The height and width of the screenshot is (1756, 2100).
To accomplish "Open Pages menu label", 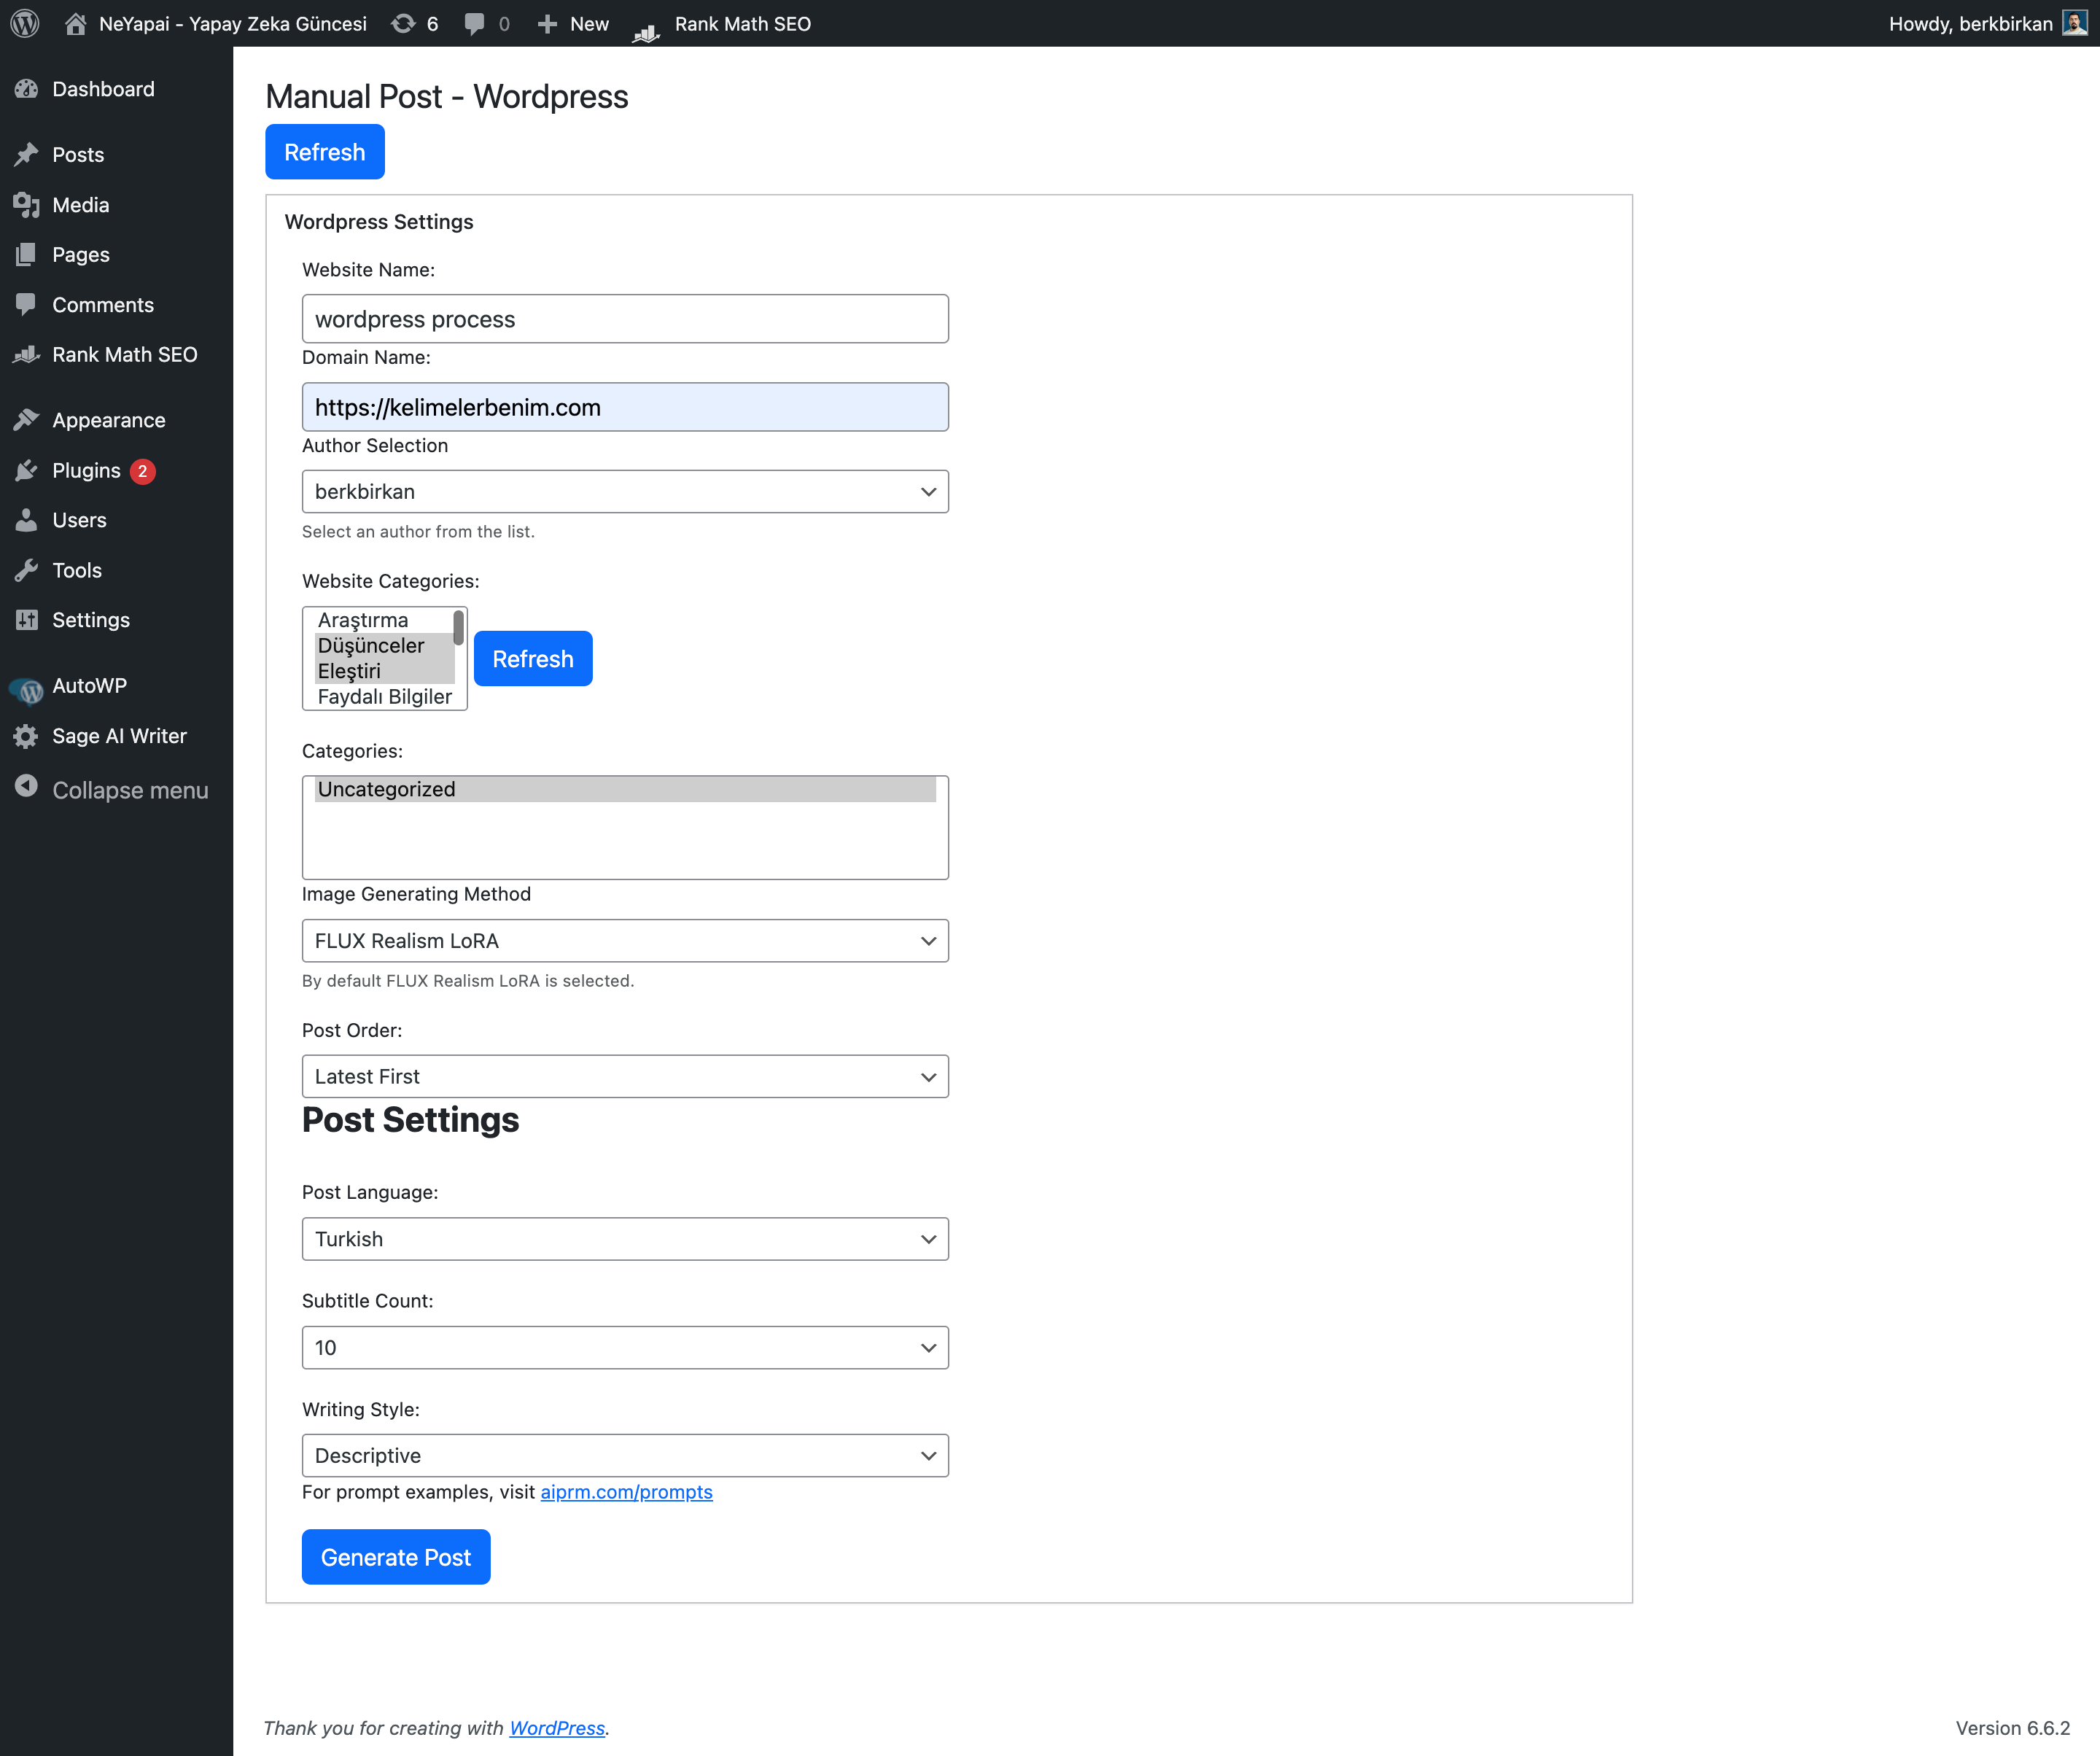I will [x=81, y=255].
